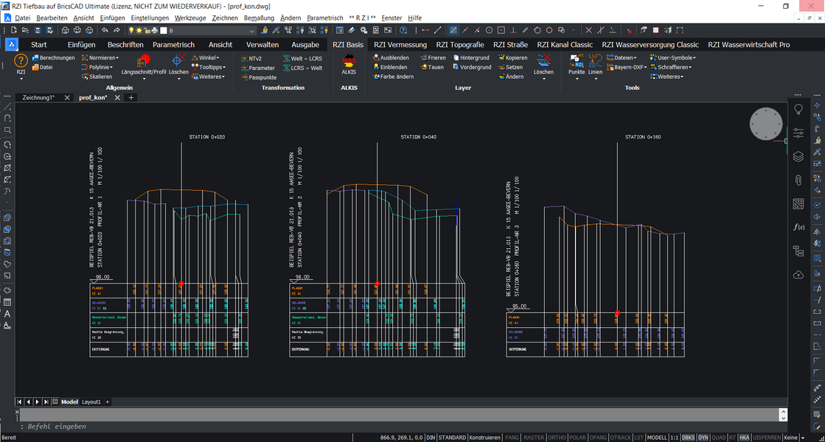The width and height of the screenshot is (825, 442).
Task: Click the view navigation wheel
Action: (x=766, y=124)
